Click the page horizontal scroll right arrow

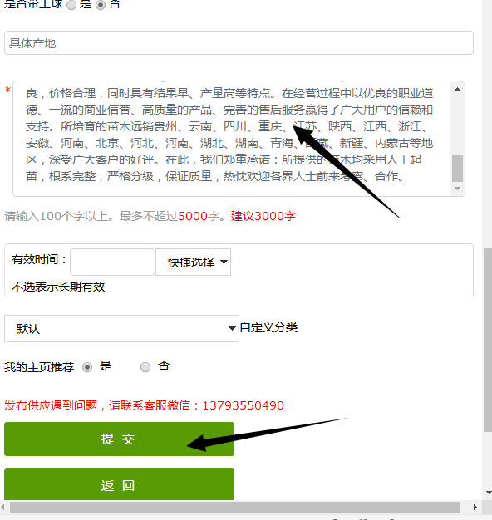[475, 507]
